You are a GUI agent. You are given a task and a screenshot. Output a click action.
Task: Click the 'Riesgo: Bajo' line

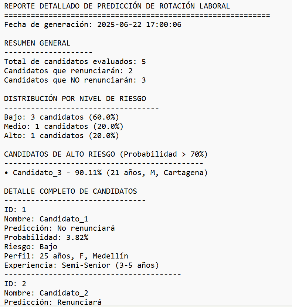point(31,247)
